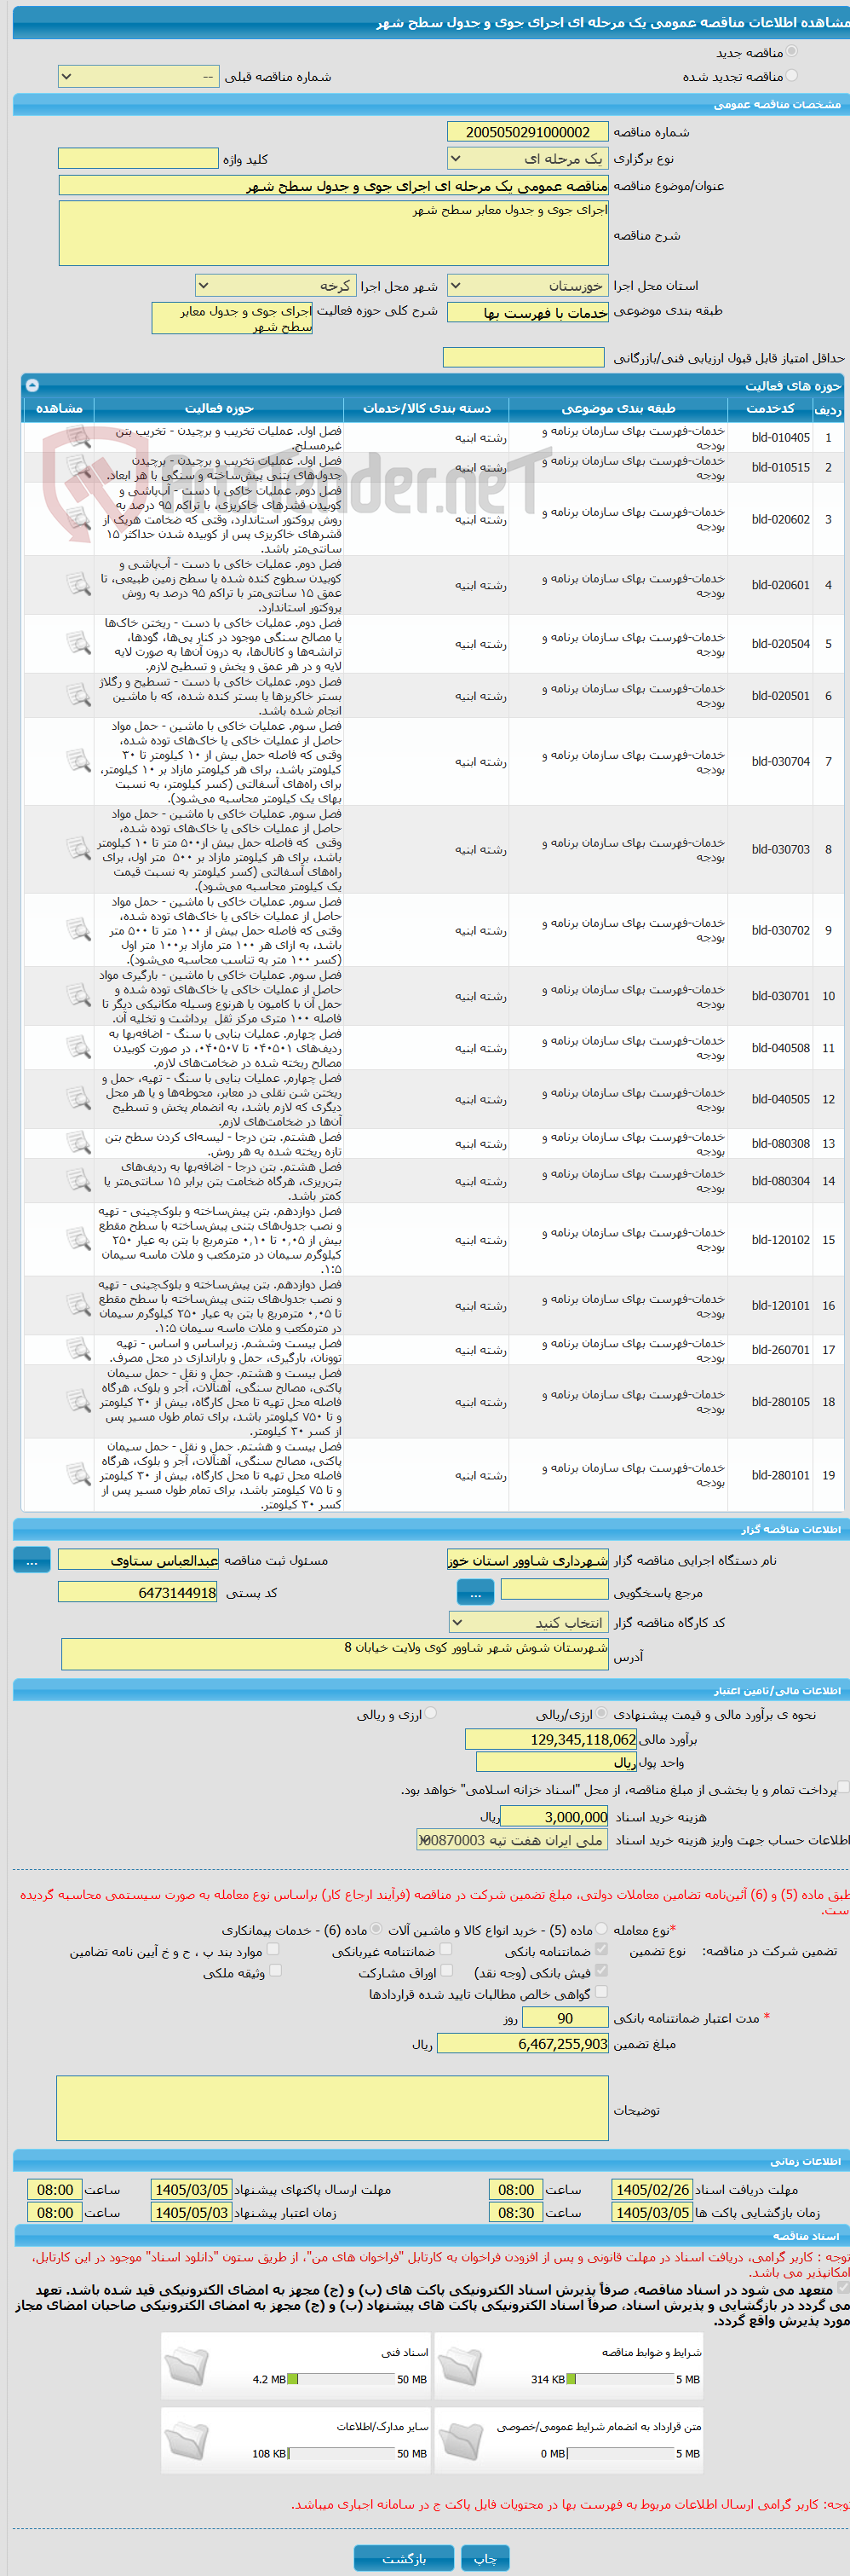This screenshot has width=850, height=2576.
Task: Click سایر مدارک size progress bar
Action: [341, 2454]
